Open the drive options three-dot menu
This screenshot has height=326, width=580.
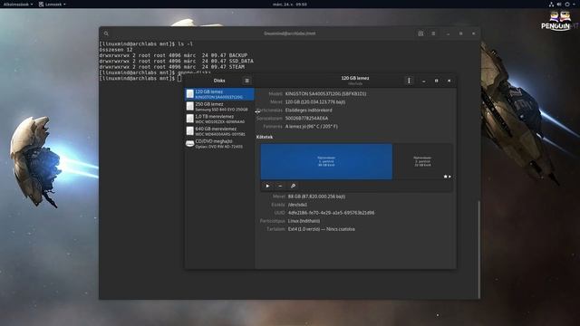click(x=409, y=81)
